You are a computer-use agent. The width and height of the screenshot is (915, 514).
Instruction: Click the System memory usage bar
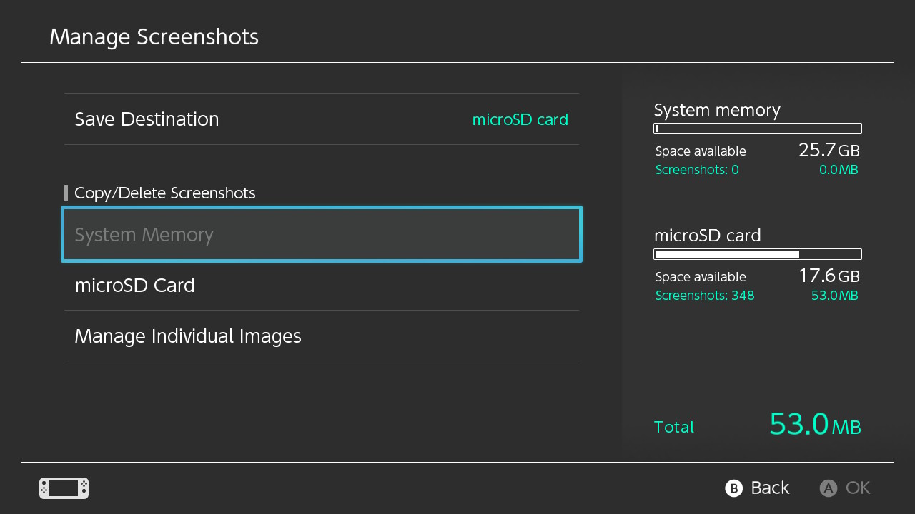coord(757,129)
